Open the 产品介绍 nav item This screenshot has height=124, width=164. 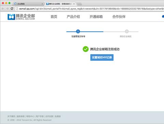click(73, 17)
